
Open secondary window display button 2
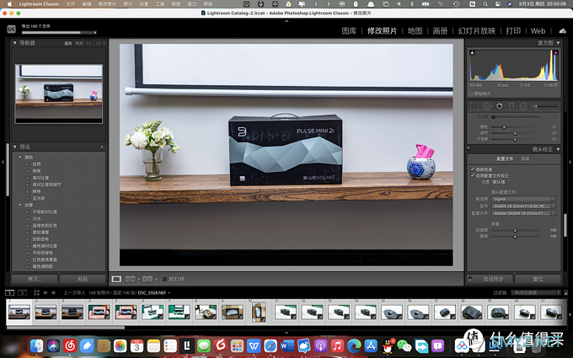pos(22,292)
